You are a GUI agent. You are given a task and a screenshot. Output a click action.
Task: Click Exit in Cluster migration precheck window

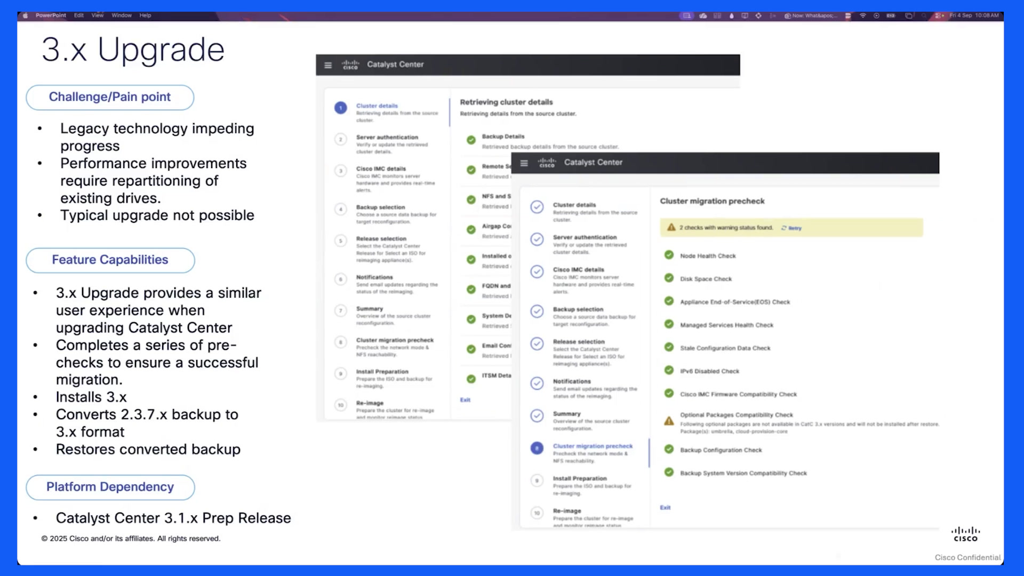click(x=665, y=508)
